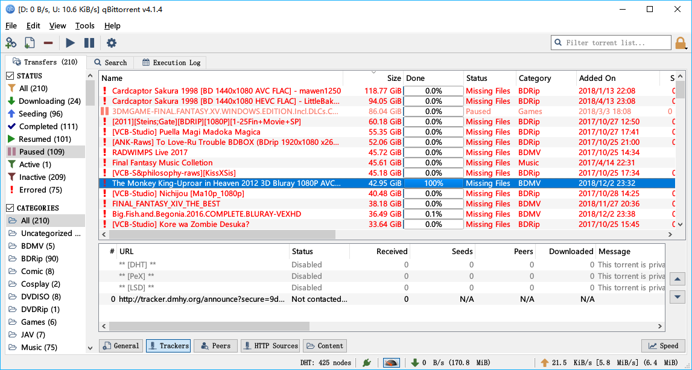Switch to the Transfers (210) tab
Viewport: 692px width, 370px height.
45,62
